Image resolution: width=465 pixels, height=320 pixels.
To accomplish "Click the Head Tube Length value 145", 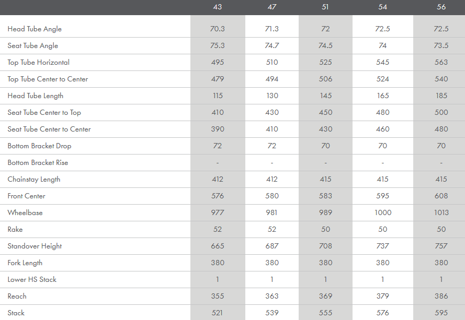I will pyautogui.click(x=325, y=96).
